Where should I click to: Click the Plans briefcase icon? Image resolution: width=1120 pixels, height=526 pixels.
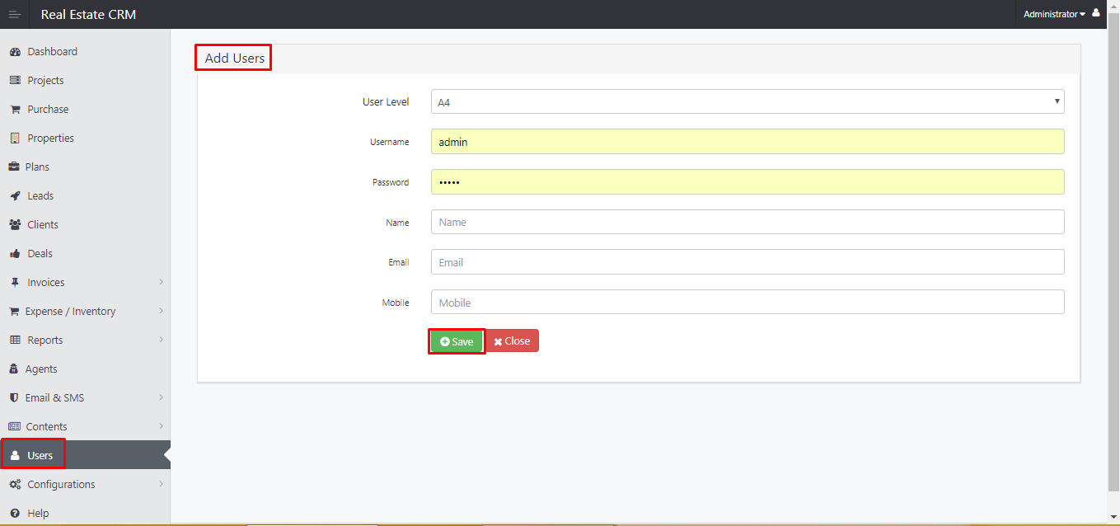click(14, 167)
